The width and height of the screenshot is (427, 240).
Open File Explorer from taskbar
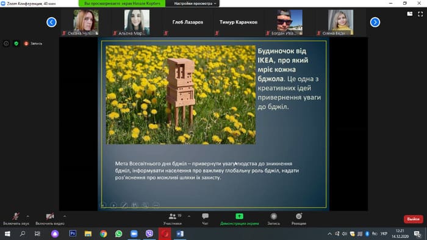pyautogui.click(x=88, y=233)
